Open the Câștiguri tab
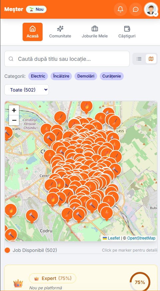 [127, 32]
